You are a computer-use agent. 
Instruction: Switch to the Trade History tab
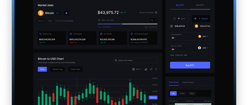[x=188, y=82]
